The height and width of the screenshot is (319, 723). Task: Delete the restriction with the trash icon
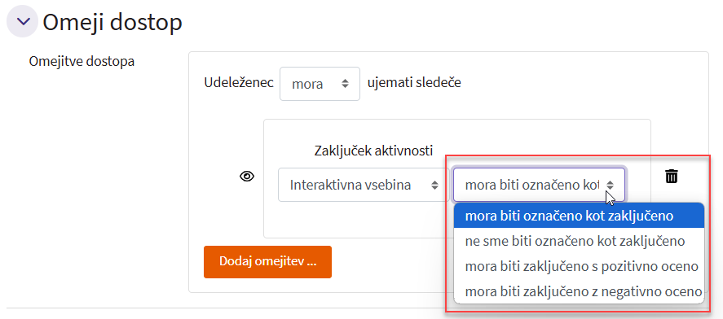[x=672, y=176]
